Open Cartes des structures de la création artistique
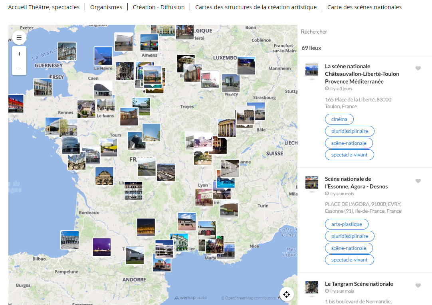Image resolution: width=432 pixels, height=305 pixels. coord(256,7)
